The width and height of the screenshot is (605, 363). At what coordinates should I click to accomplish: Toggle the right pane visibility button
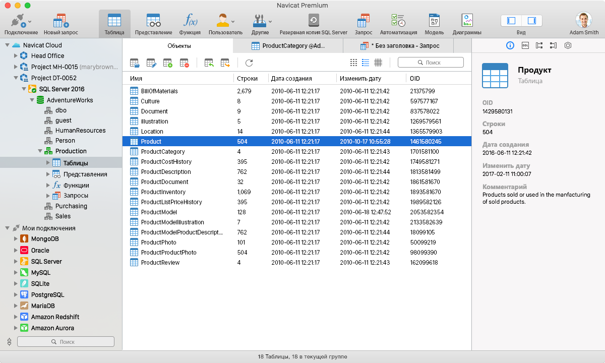point(531,21)
